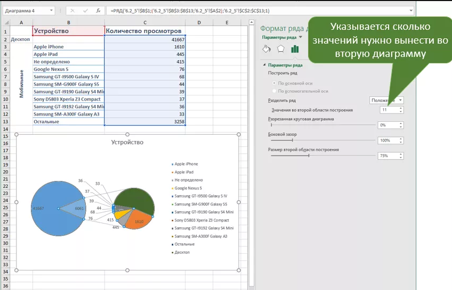Open the Name Box dropdown arrow
The height and width of the screenshot is (290, 452).
[x=51, y=11]
